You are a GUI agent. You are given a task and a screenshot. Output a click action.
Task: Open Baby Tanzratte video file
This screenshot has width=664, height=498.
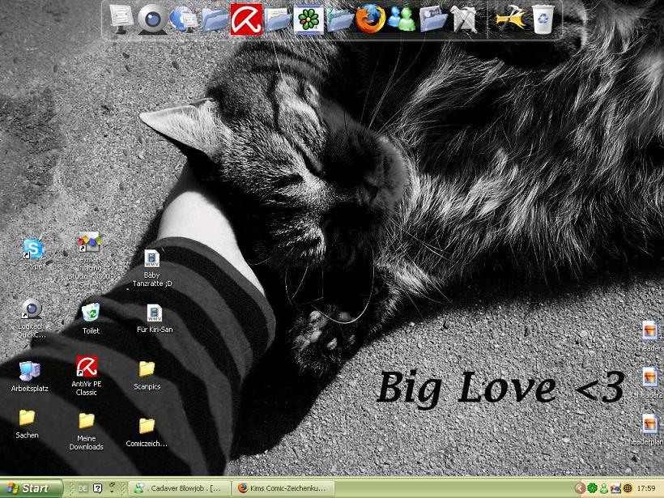(x=152, y=259)
